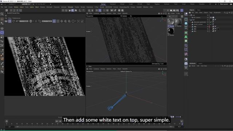Click the RS Camera label in upper viewport
233x131 pixels.
[124, 16]
